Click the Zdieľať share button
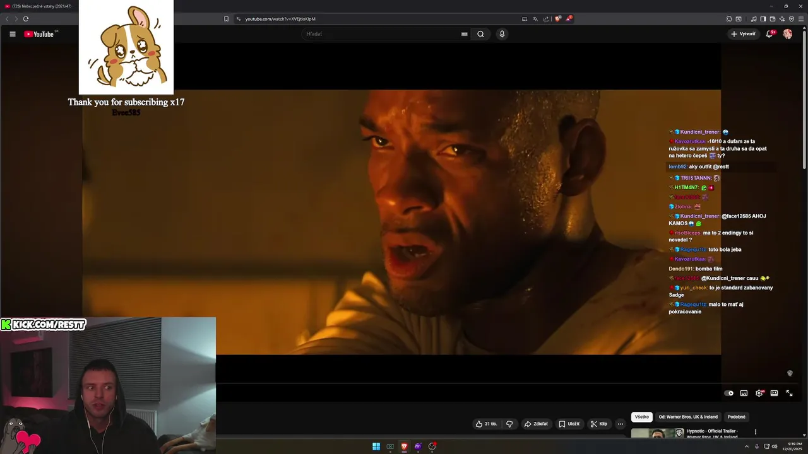 pyautogui.click(x=536, y=424)
